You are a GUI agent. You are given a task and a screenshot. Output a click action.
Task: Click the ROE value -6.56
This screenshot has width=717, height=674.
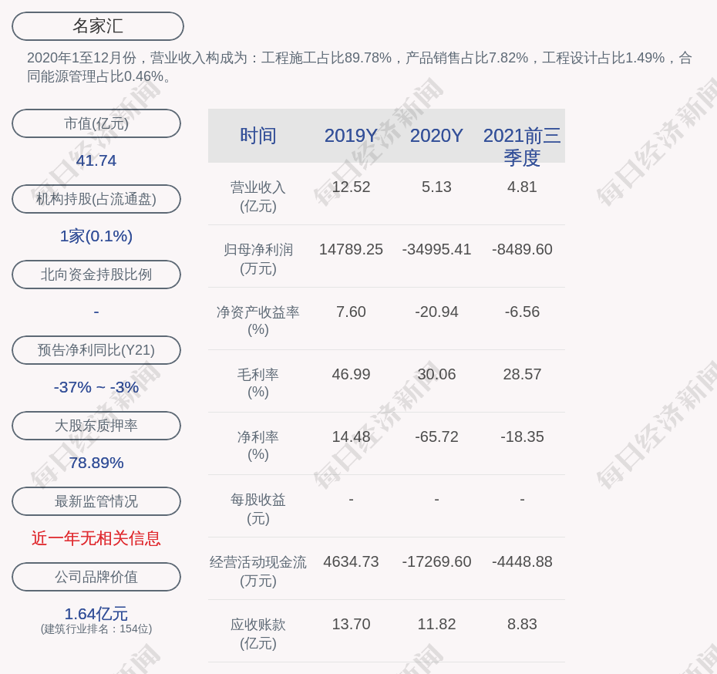point(522,312)
